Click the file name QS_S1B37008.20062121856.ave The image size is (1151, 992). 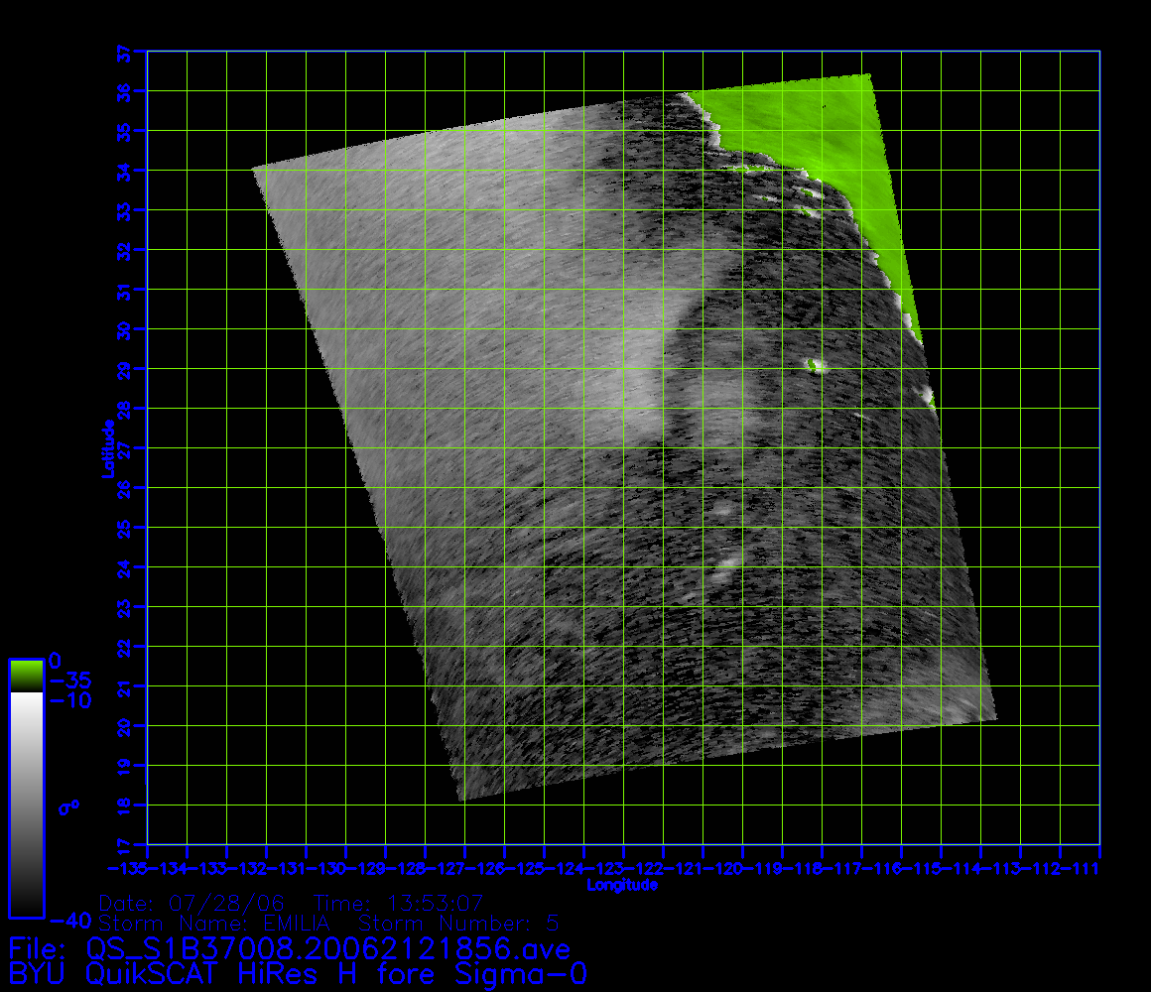tap(329, 949)
